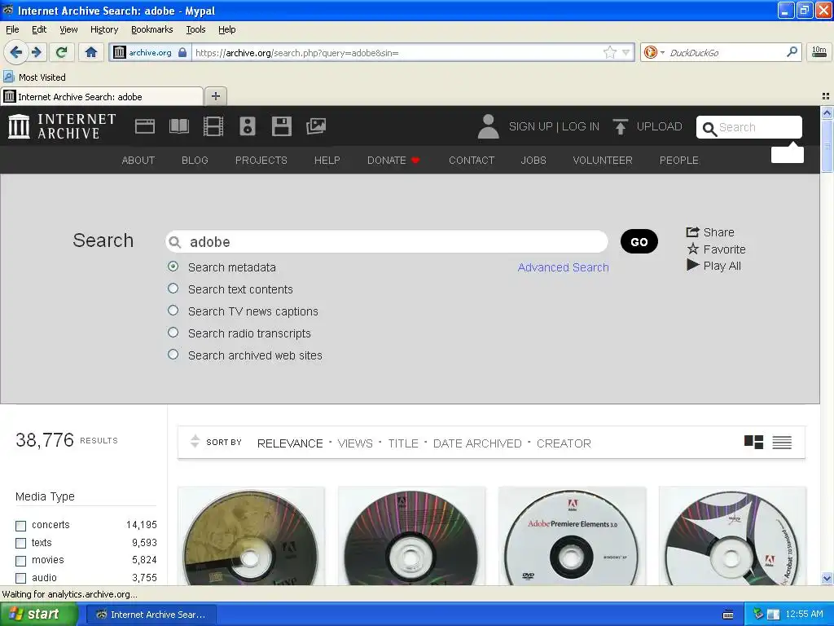
Task: Click the padlock site security icon
Action: (182, 52)
